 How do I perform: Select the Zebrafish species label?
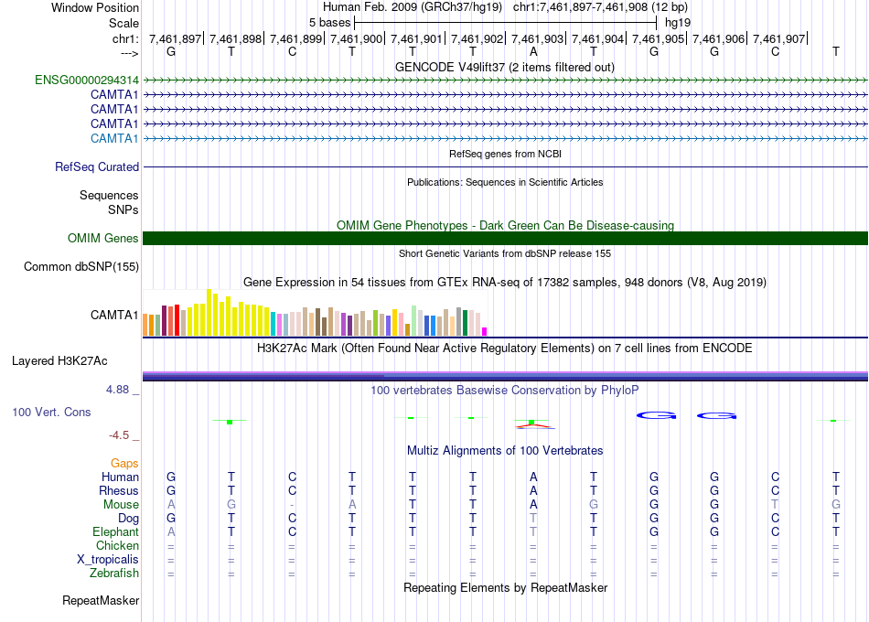pyautogui.click(x=114, y=573)
